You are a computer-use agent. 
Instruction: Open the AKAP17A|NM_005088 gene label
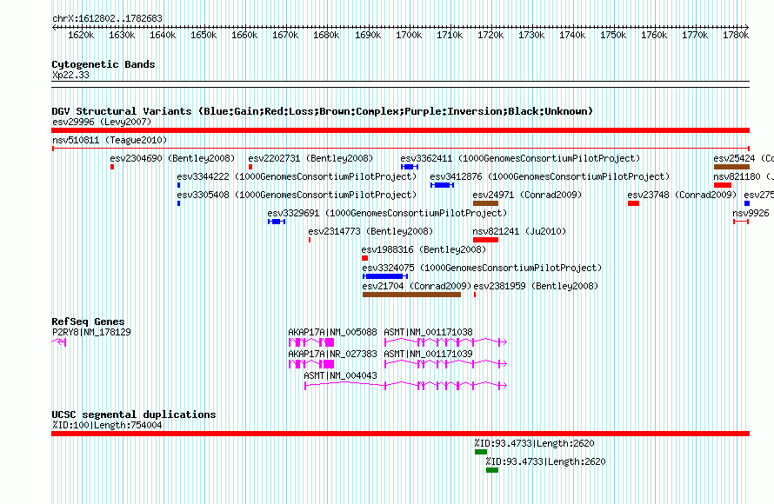(x=333, y=333)
